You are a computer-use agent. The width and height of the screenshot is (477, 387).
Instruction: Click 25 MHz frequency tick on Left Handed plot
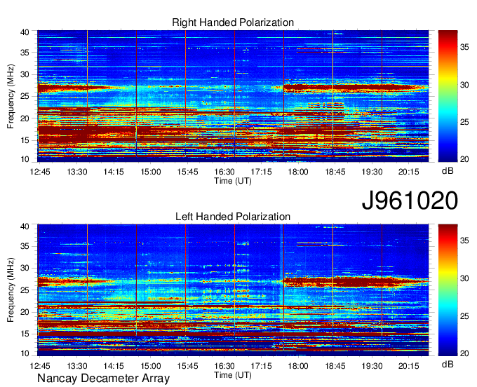coord(25,290)
